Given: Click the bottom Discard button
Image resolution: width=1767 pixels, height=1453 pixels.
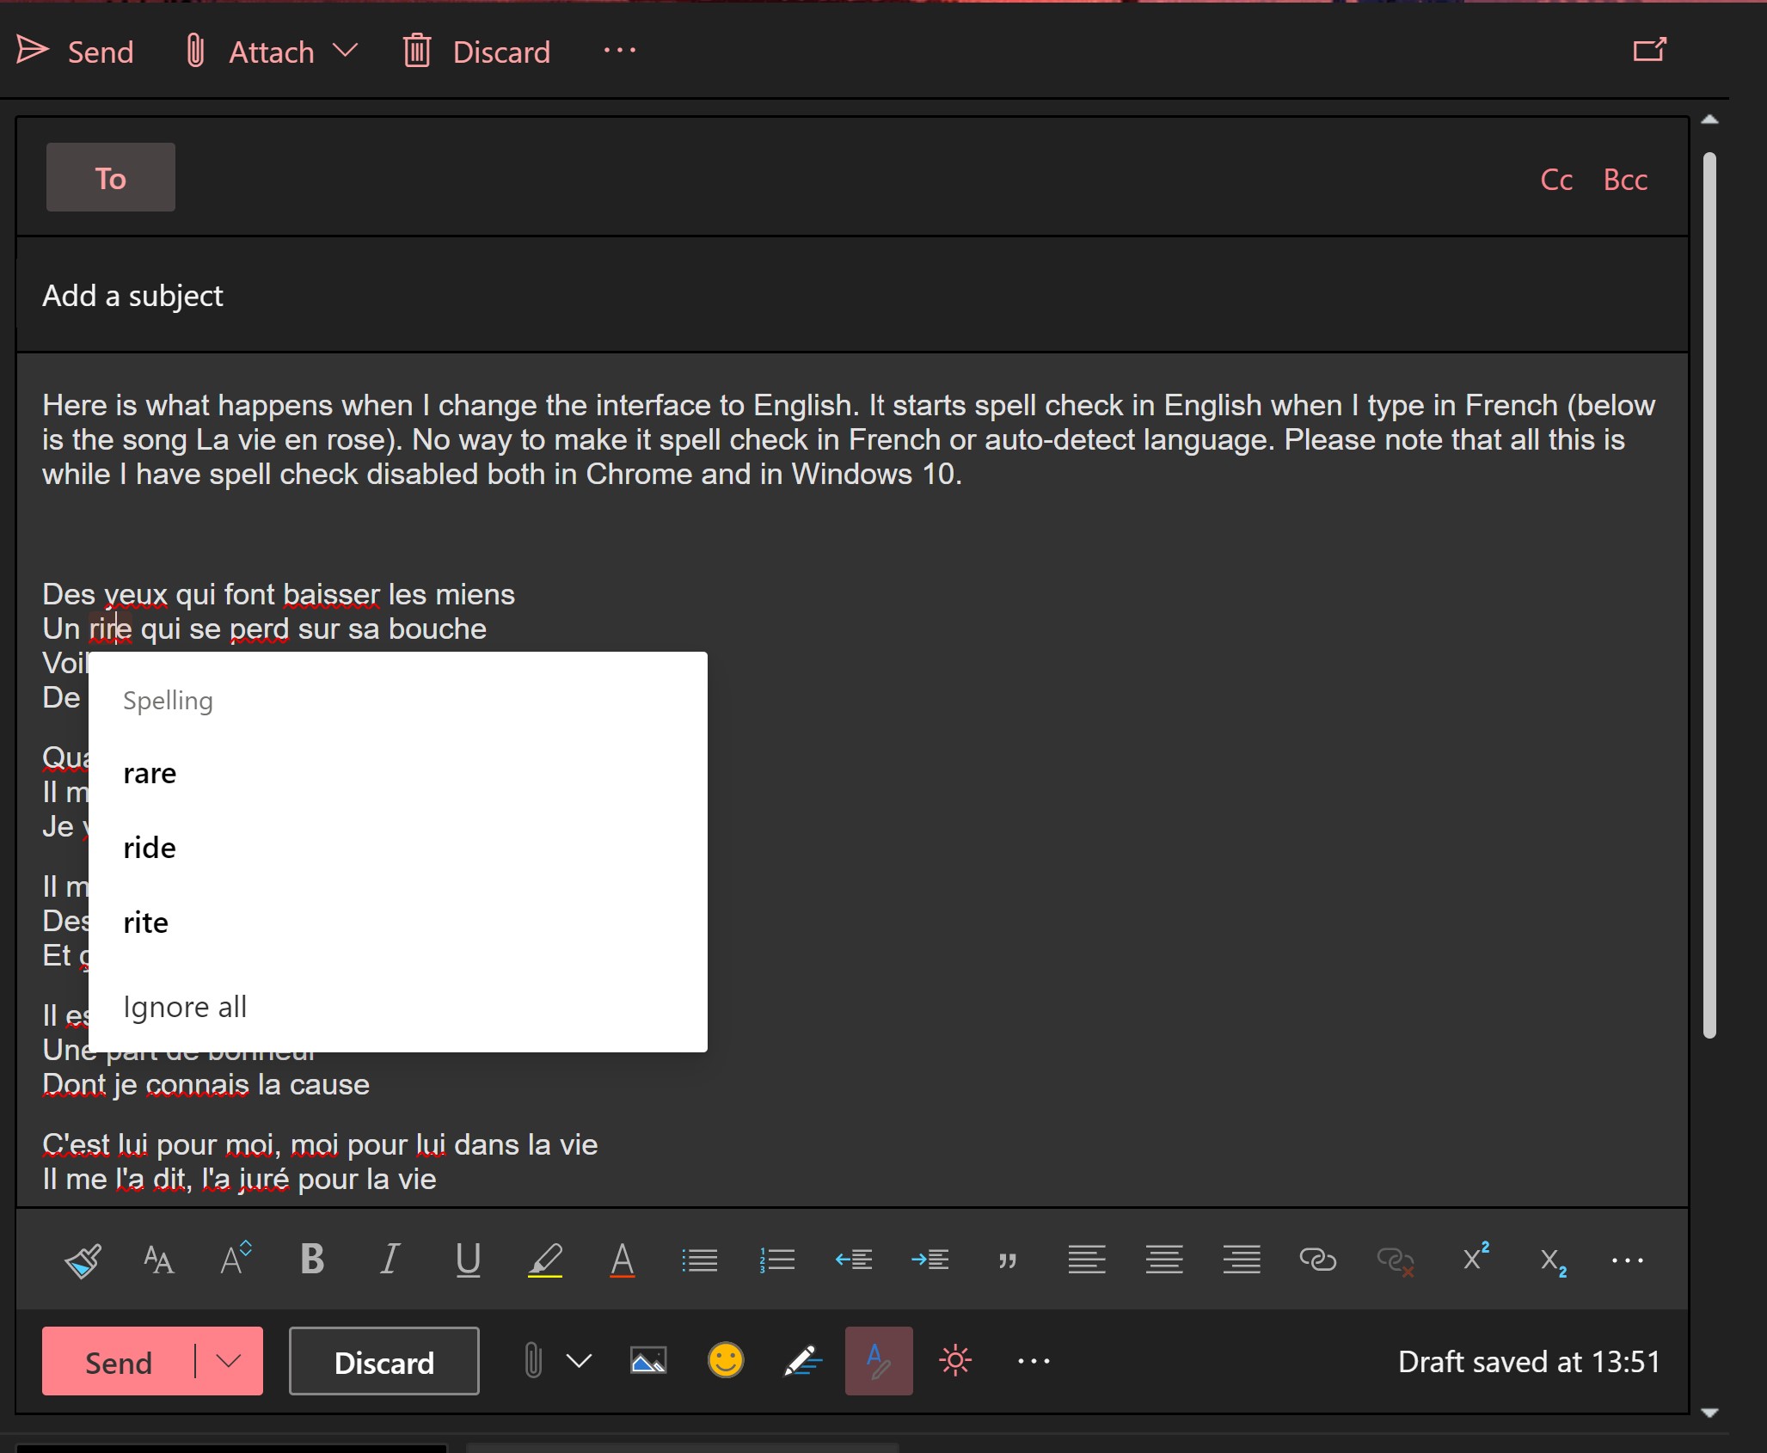Looking at the screenshot, I should [x=384, y=1362].
